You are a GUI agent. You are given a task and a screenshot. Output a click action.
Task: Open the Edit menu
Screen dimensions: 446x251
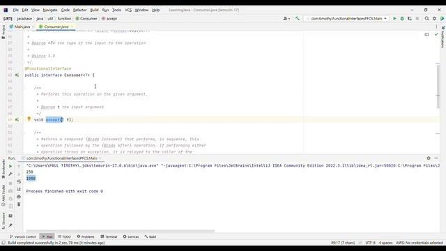click(x=25, y=10)
